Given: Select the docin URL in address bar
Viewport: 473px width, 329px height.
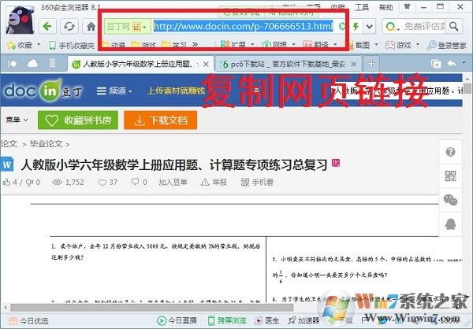Looking at the screenshot, I should click(243, 26).
